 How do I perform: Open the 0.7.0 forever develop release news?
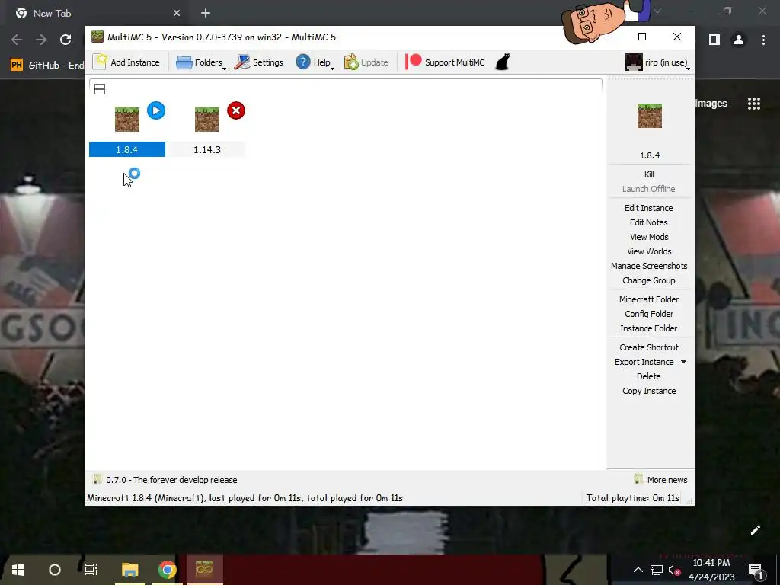pyautogui.click(x=165, y=480)
